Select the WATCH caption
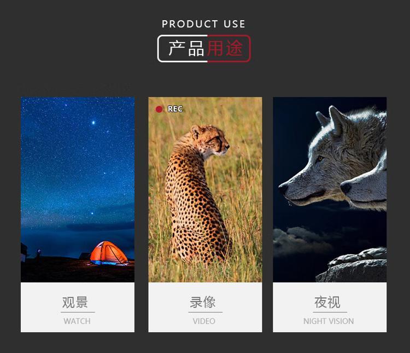The width and height of the screenshot is (410, 353). (77, 321)
